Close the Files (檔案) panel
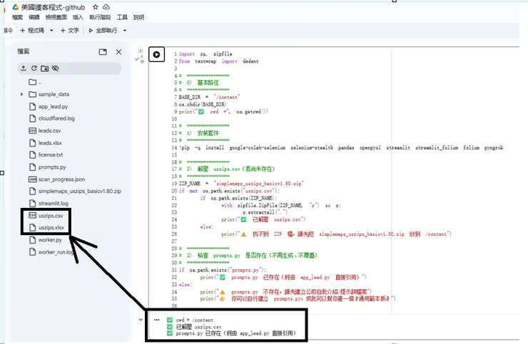The height and width of the screenshot is (344, 528). (x=118, y=52)
